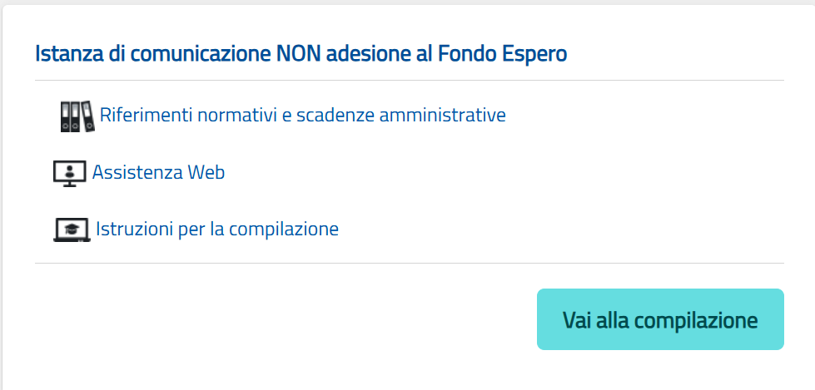Open Istruzioni per la compilazione link
815x390 pixels.
pos(217,229)
